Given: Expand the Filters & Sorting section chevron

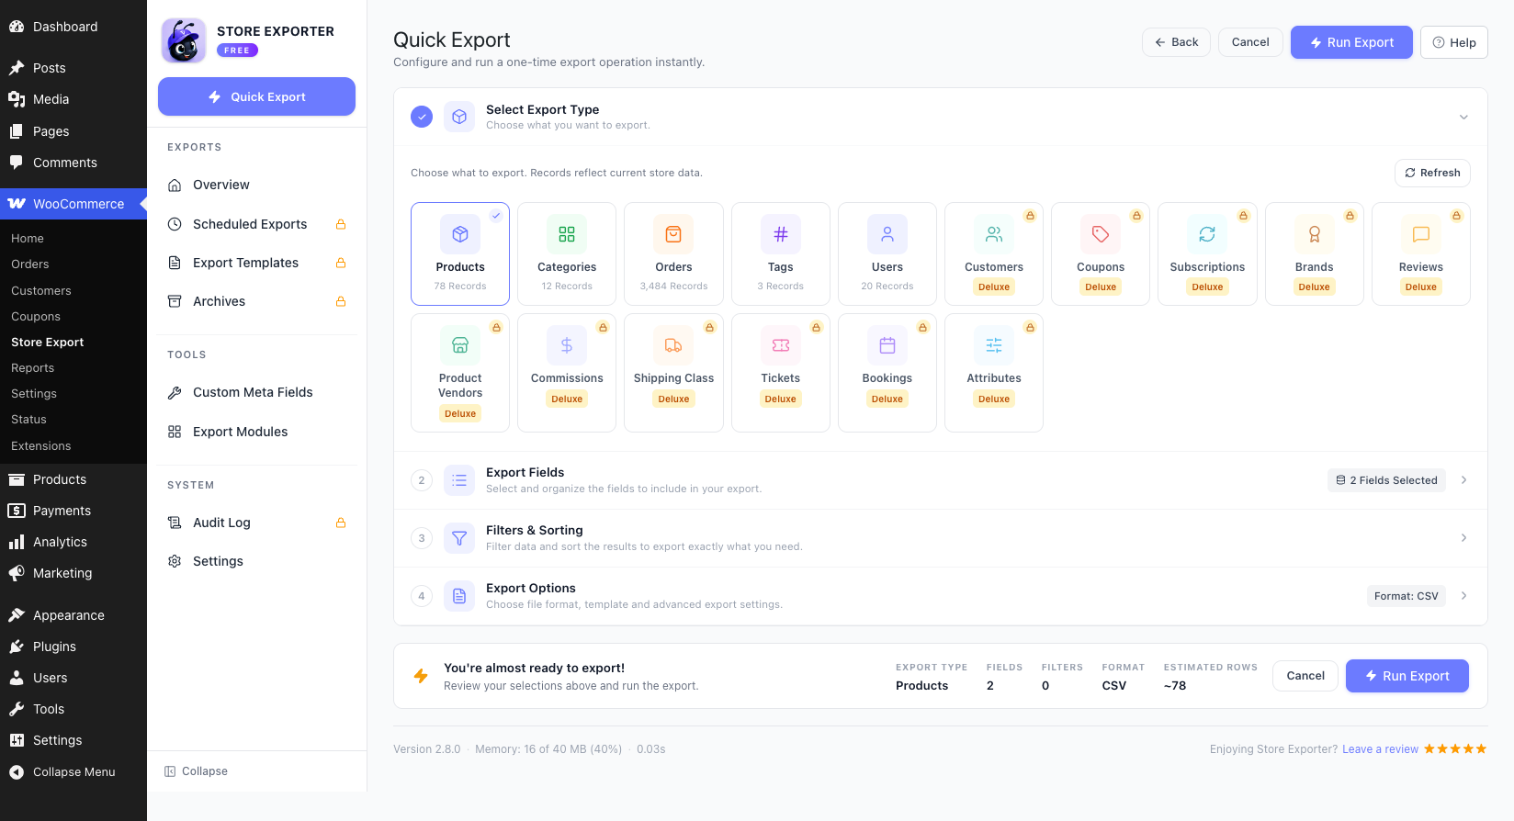Looking at the screenshot, I should (1463, 538).
